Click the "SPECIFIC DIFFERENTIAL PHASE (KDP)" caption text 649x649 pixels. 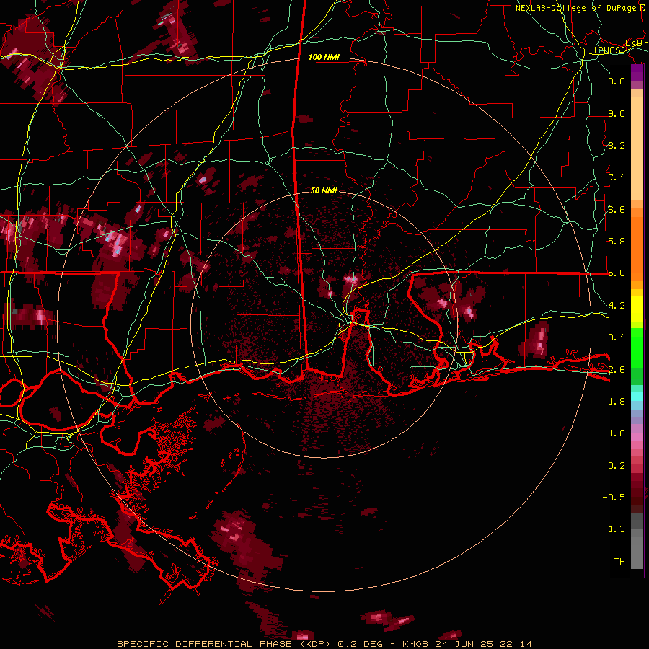224,644
